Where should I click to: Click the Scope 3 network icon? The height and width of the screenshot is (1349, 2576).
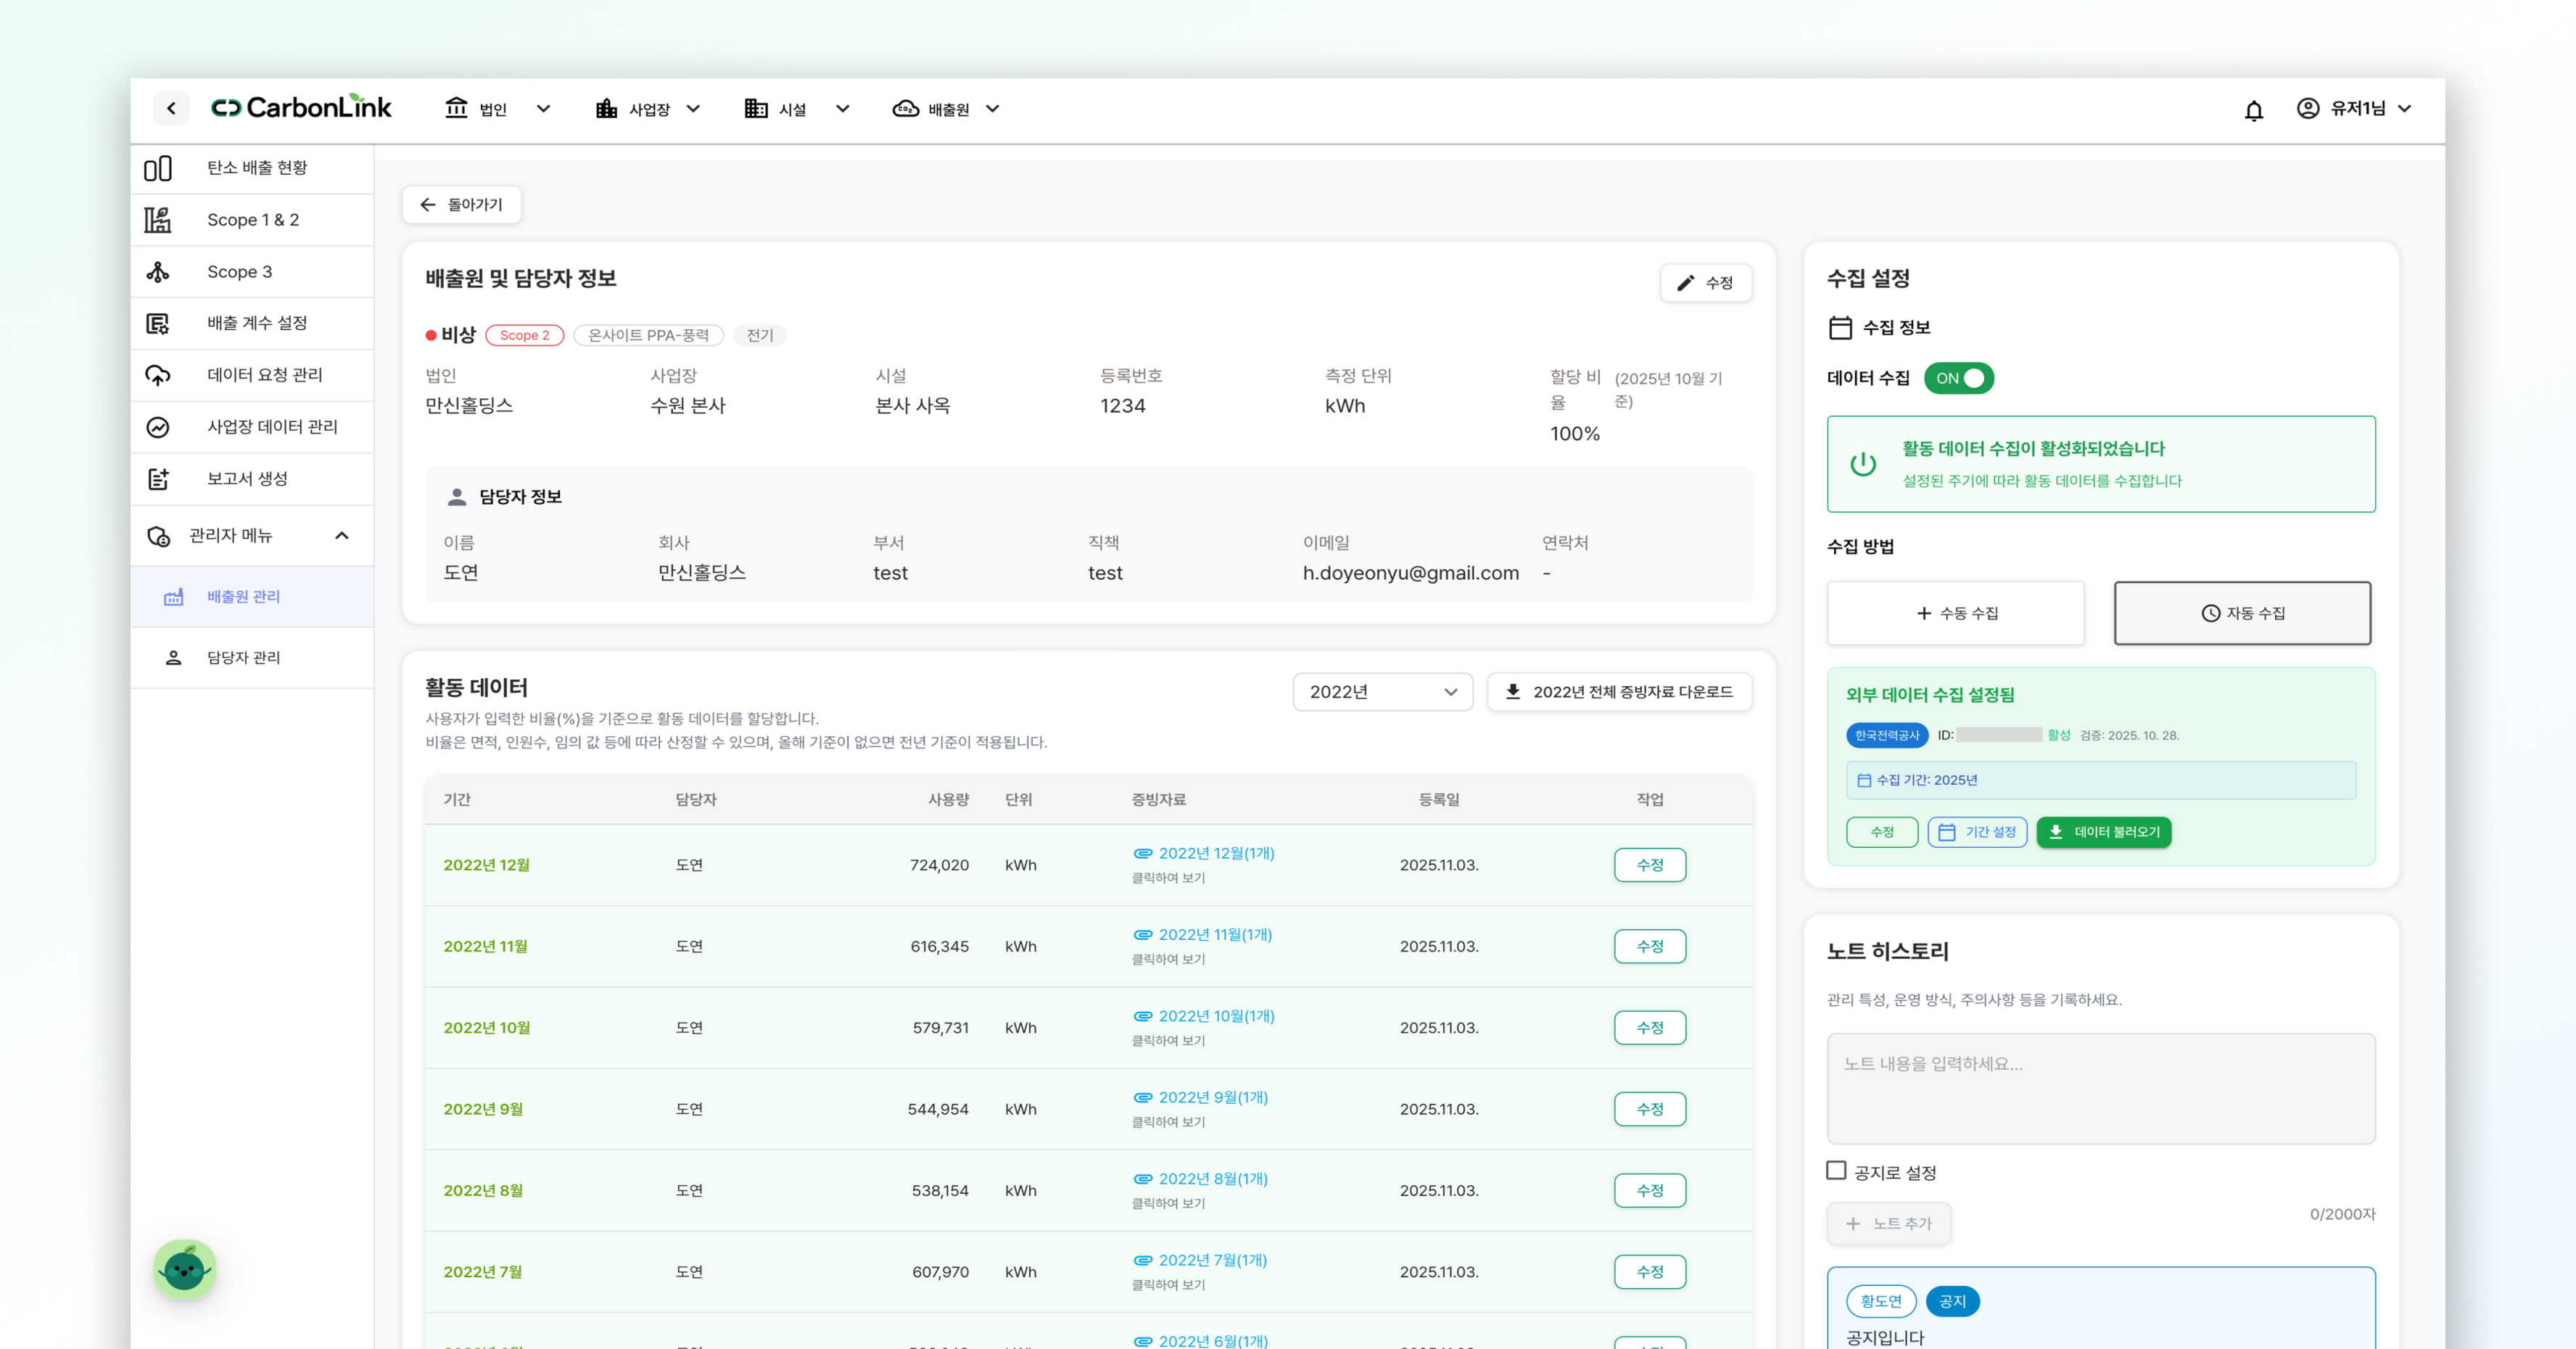click(x=158, y=272)
